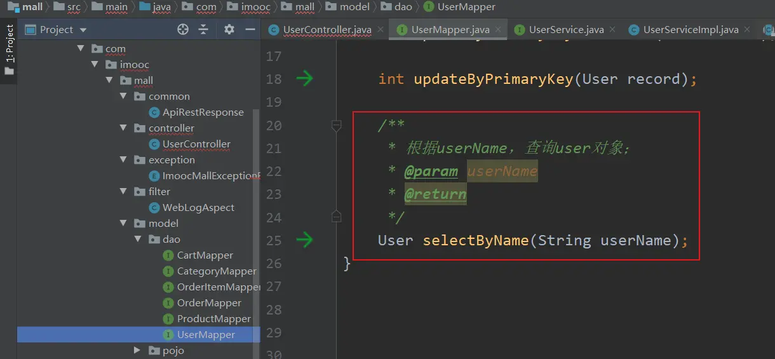
Task: Switch to the UserService.java tab
Action: (x=565, y=30)
